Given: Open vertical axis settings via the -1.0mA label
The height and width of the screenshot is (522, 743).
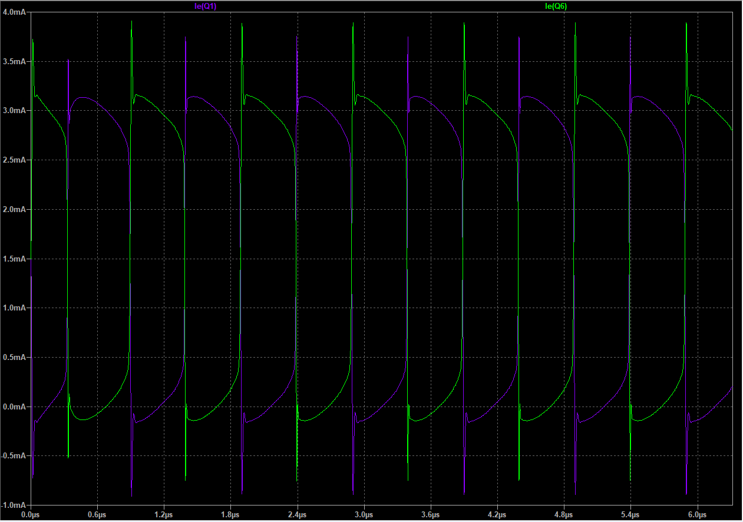Looking at the screenshot, I should 12,504.
